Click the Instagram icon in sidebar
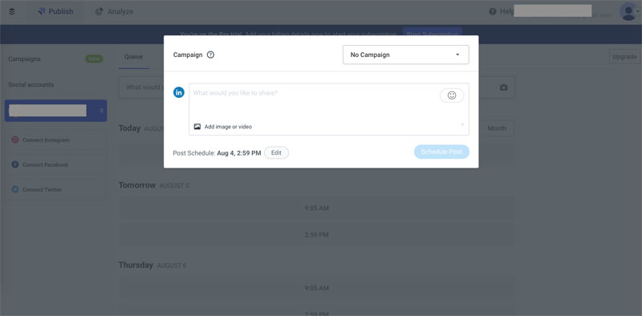 tap(15, 140)
